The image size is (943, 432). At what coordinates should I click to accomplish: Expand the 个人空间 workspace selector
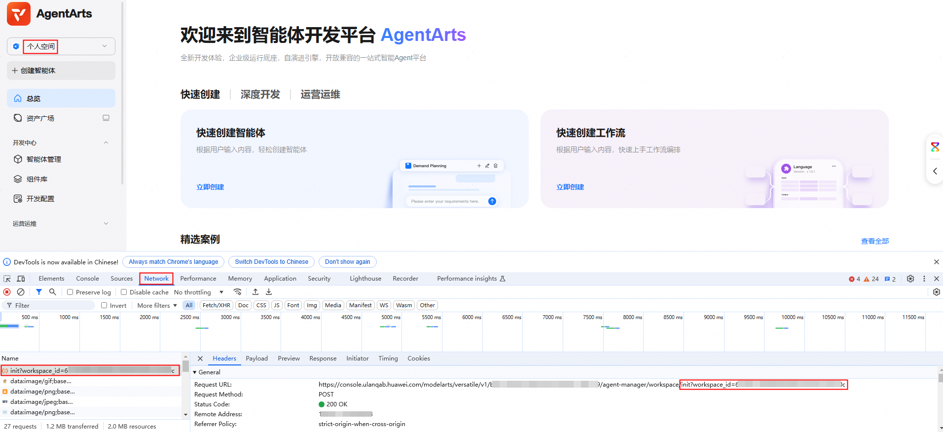tap(61, 46)
